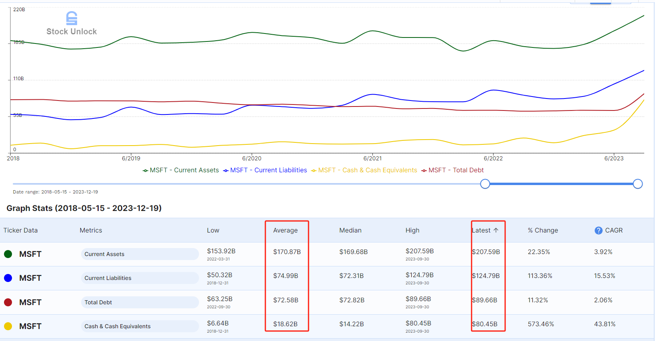Select the $14.22B median value

point(351,324)
